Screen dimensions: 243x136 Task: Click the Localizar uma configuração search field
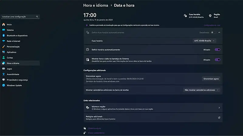tap(20, 17)
